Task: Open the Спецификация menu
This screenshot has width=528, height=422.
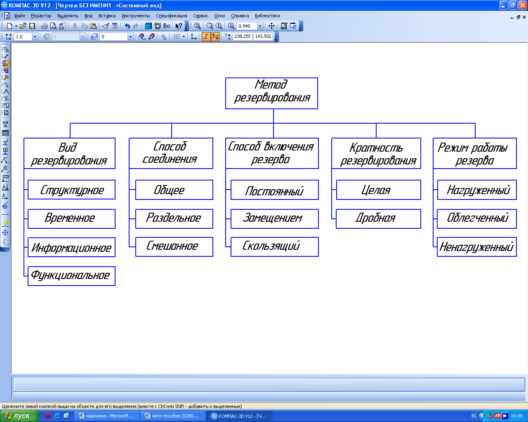Action: (172, 16)
